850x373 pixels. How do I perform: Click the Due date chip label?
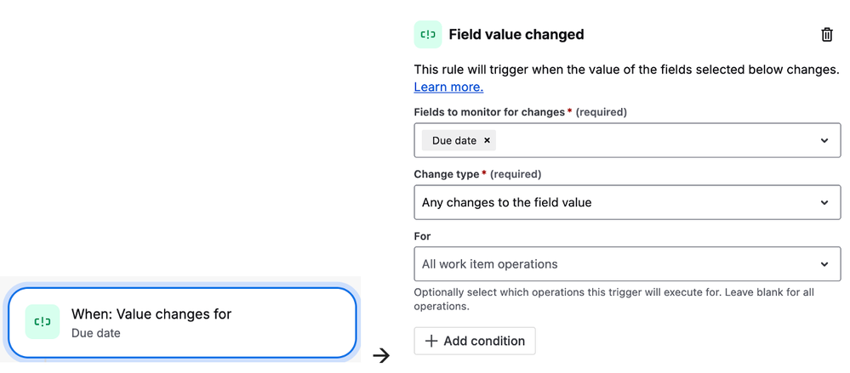(x=454, y=141)
